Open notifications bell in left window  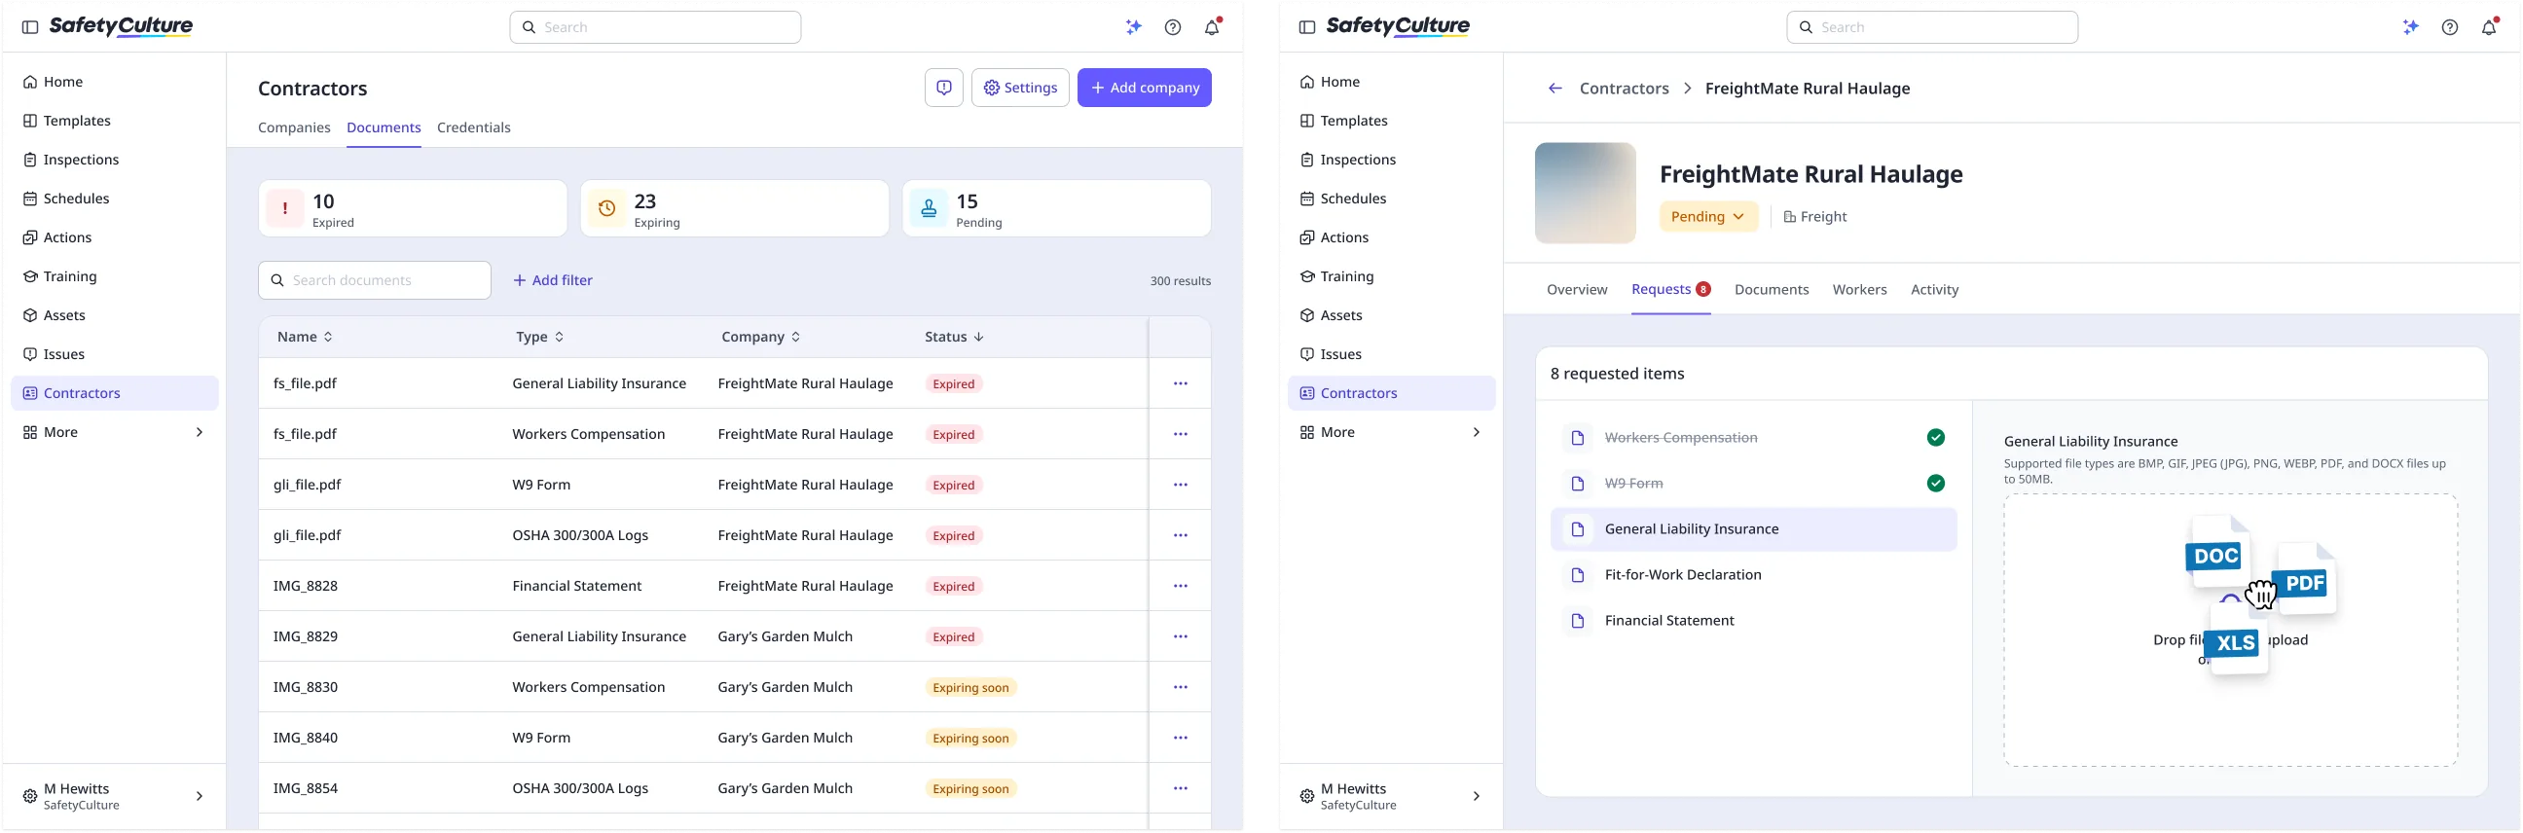tap(1213, 27)
